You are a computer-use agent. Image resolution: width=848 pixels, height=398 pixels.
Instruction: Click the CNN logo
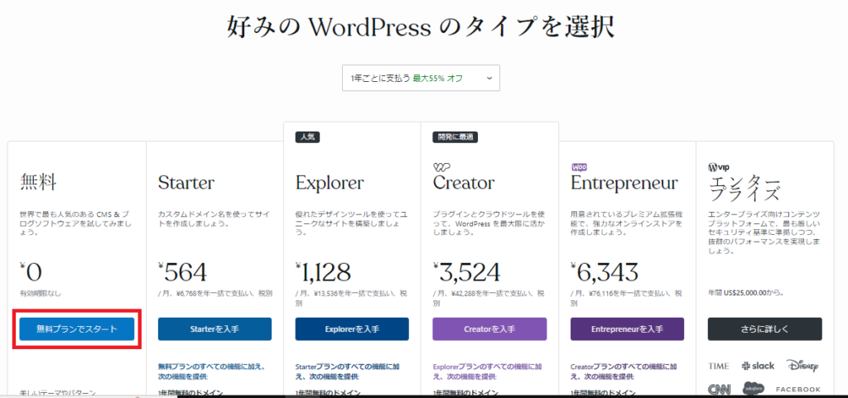point(720,389)
